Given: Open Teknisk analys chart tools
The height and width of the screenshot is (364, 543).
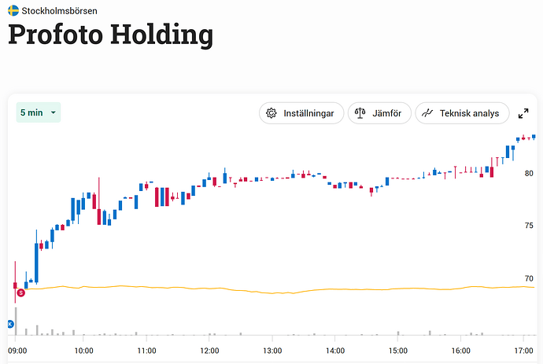Looking at the screenshot, I should point(462,113).
